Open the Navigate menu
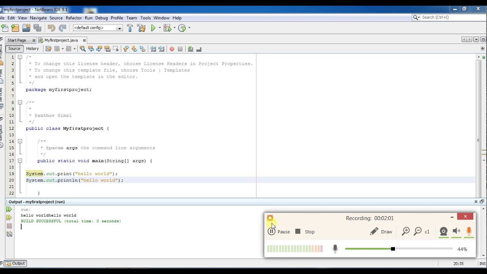Screen dimensions: 487x274 click(38, 18)
